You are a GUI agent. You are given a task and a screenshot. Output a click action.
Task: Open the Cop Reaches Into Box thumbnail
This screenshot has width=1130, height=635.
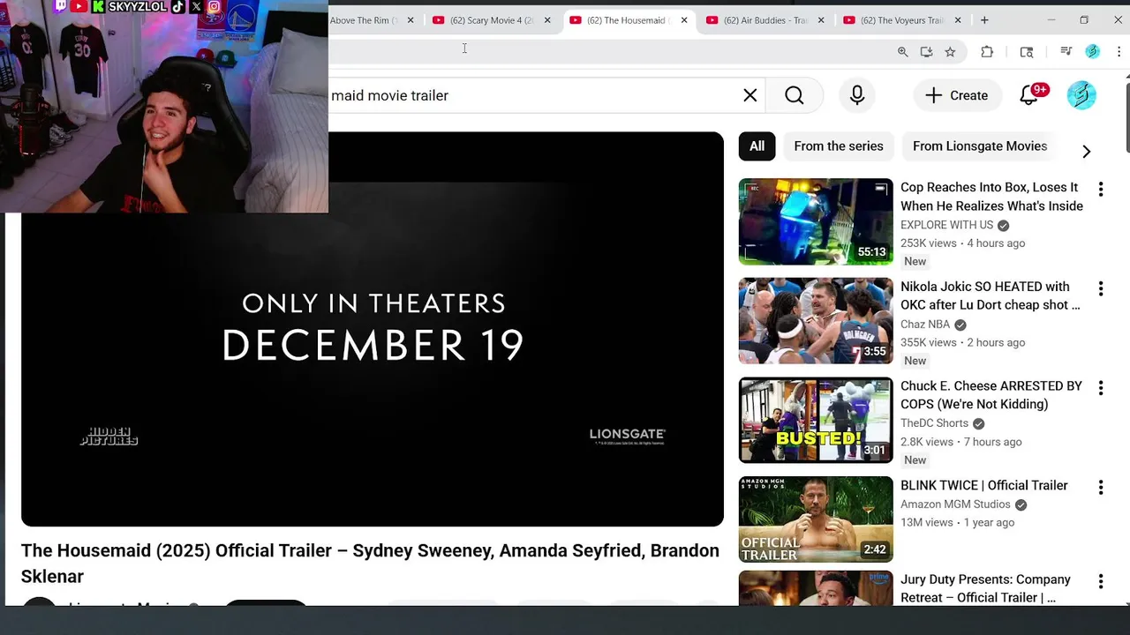[x=816, y=221]
